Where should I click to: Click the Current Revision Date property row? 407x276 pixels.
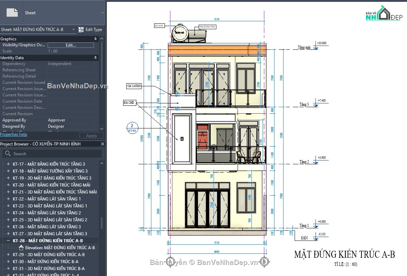click(49, 101)
